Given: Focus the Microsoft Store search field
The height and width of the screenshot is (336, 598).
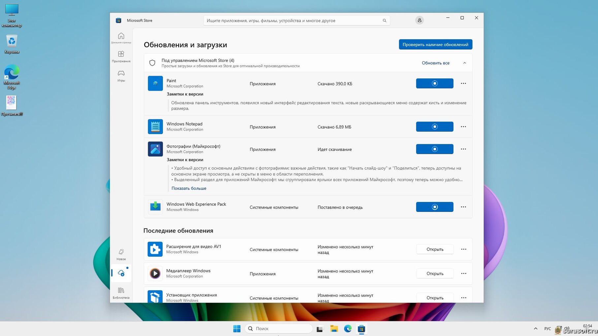Looking at the screenshot, I should coord(292,20).
